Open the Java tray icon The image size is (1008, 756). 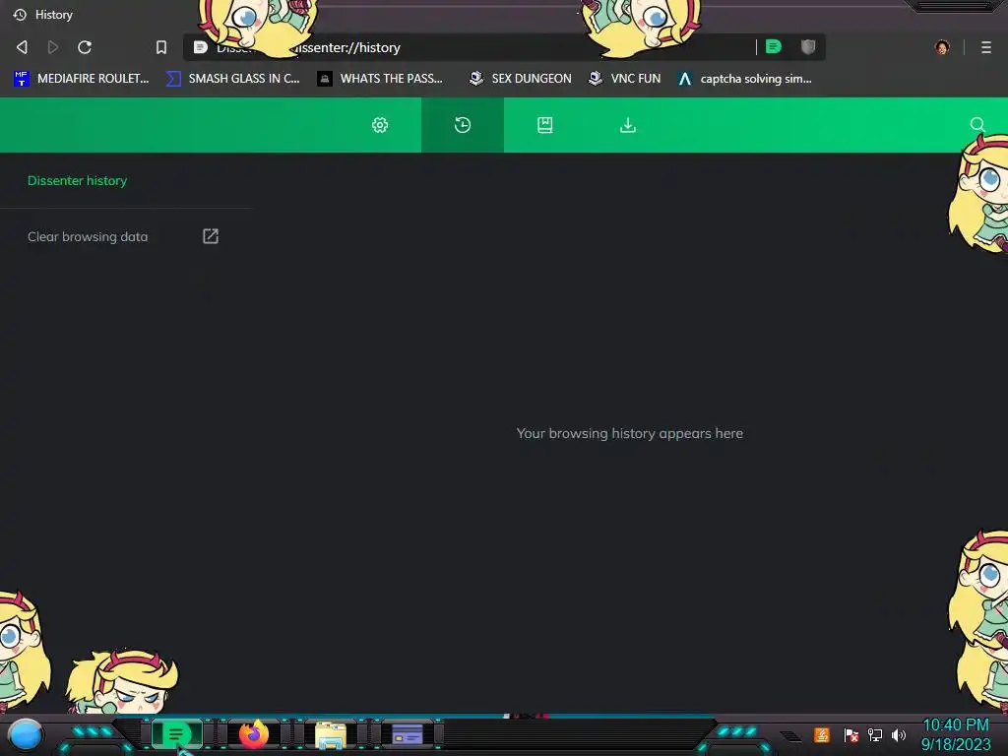click(x=822, y=734)
